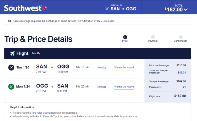Image resolution: width=197 pixels, height=121 pixels.
Task: Select the Price step airplane icon
Action: [x=125, y=37]
